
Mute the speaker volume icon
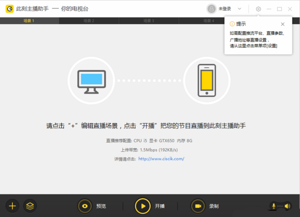[287, 206]
